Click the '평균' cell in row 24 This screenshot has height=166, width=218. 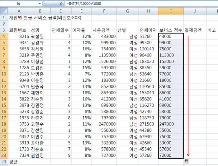click(x=19, y=162)
